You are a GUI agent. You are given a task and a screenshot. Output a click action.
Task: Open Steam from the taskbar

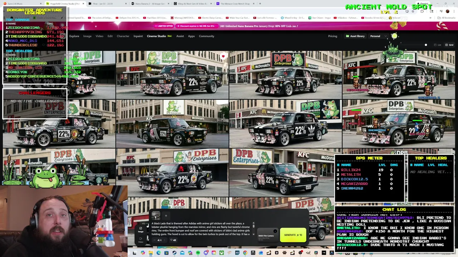[174, 253]
